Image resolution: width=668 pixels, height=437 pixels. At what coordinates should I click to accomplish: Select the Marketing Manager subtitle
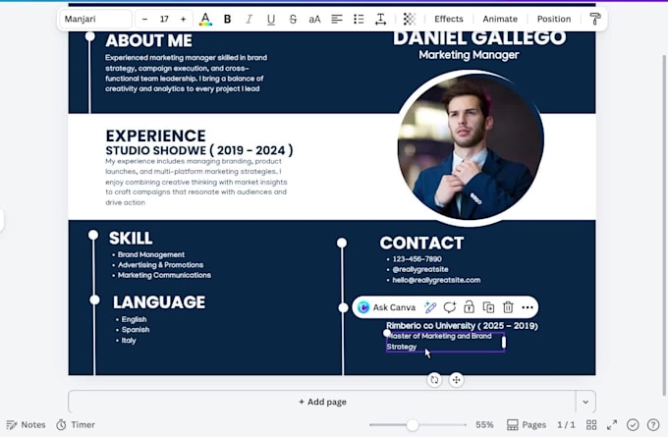point(469,55)
